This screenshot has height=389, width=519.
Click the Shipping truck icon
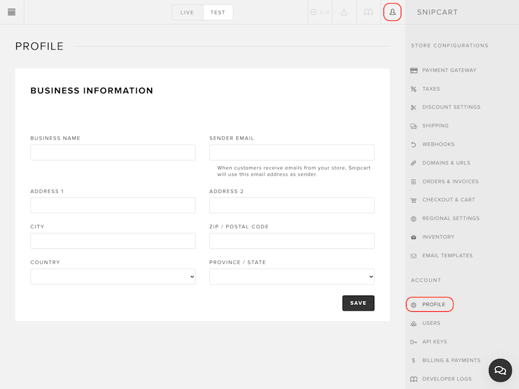tap(413, 126)
